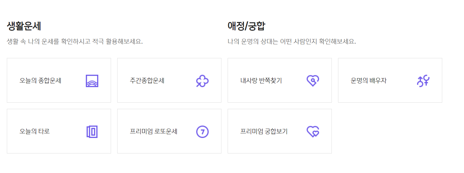Click the rainbow picture icon for 오늘의 종합운세

click(92, 81)
